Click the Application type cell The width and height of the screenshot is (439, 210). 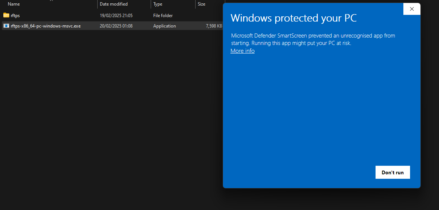165,26
